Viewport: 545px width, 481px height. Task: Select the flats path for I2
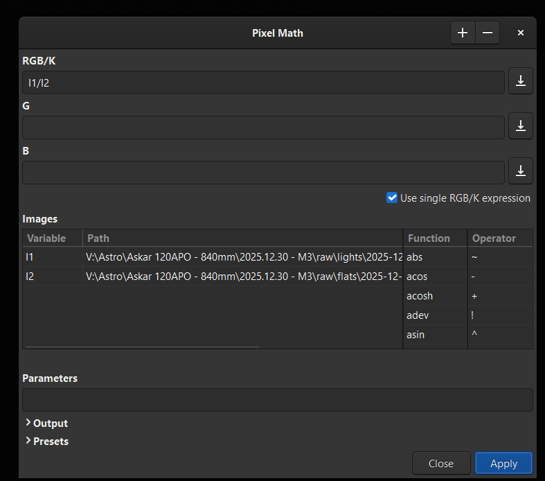[242, 277]
